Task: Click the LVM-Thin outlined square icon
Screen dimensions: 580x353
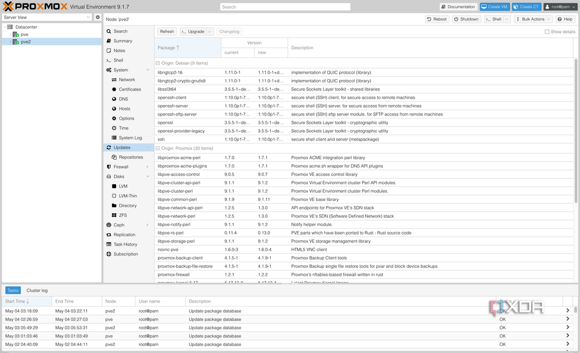Action: pos(114,196)
